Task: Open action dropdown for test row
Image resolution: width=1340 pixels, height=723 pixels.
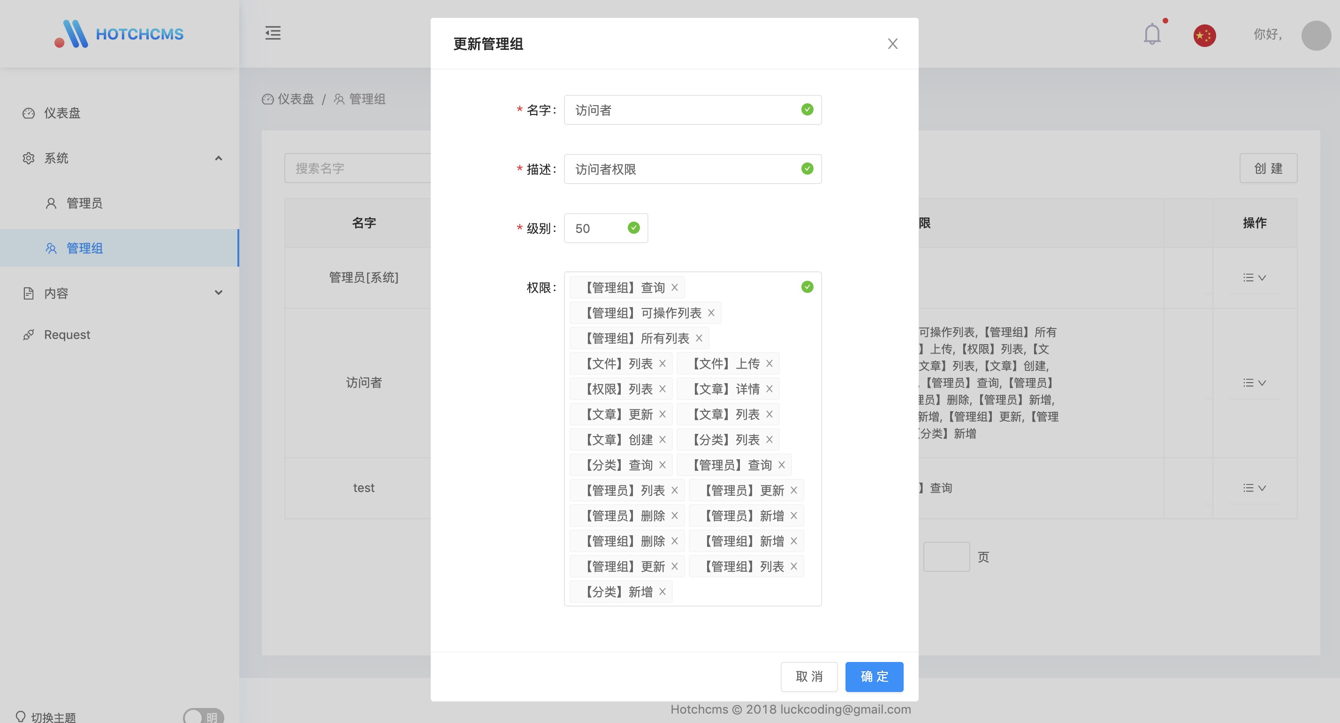Action: (1254, 488)
